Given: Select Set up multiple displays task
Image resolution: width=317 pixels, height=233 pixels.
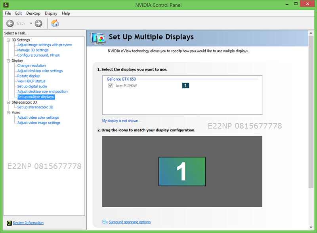Looking at the screenshot, I should click(36, 97).
